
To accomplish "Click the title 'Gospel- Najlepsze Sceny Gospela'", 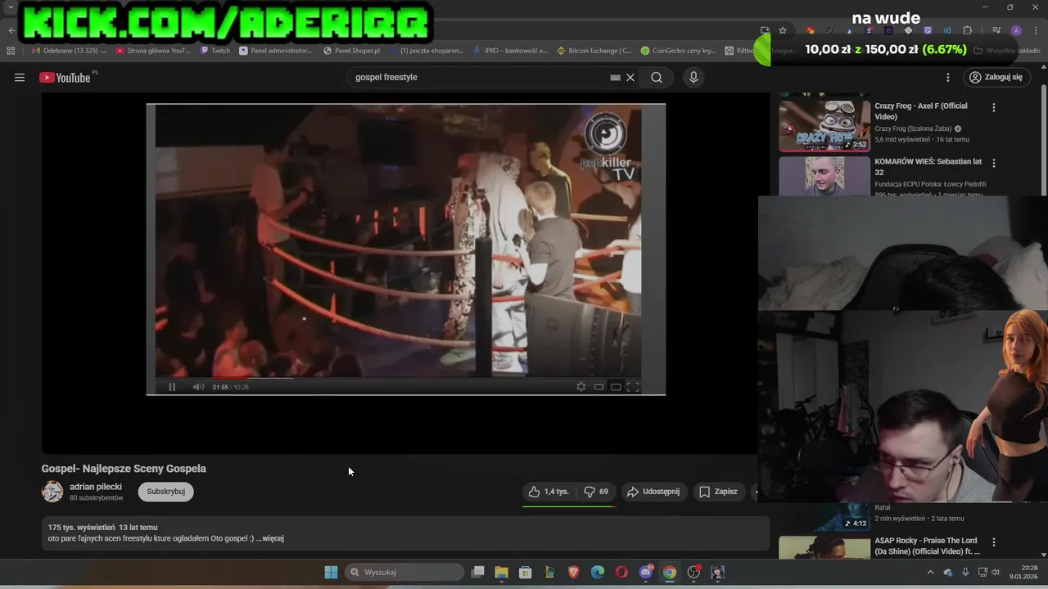I will click(x=124, y=469).
